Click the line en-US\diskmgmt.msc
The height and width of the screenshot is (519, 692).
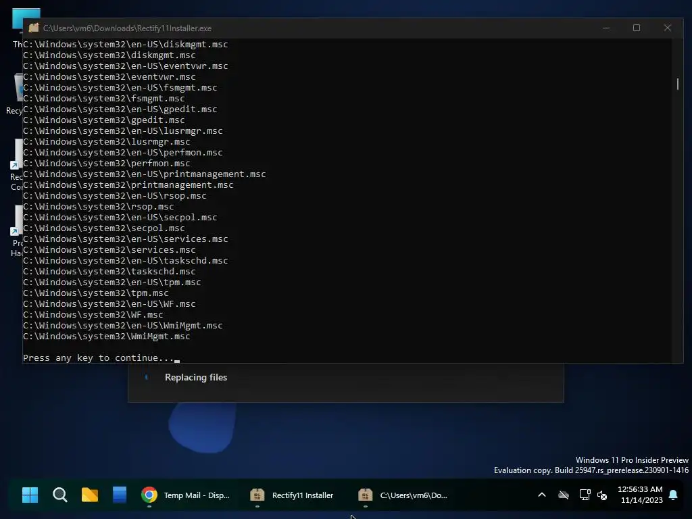(x=125, y=44)
